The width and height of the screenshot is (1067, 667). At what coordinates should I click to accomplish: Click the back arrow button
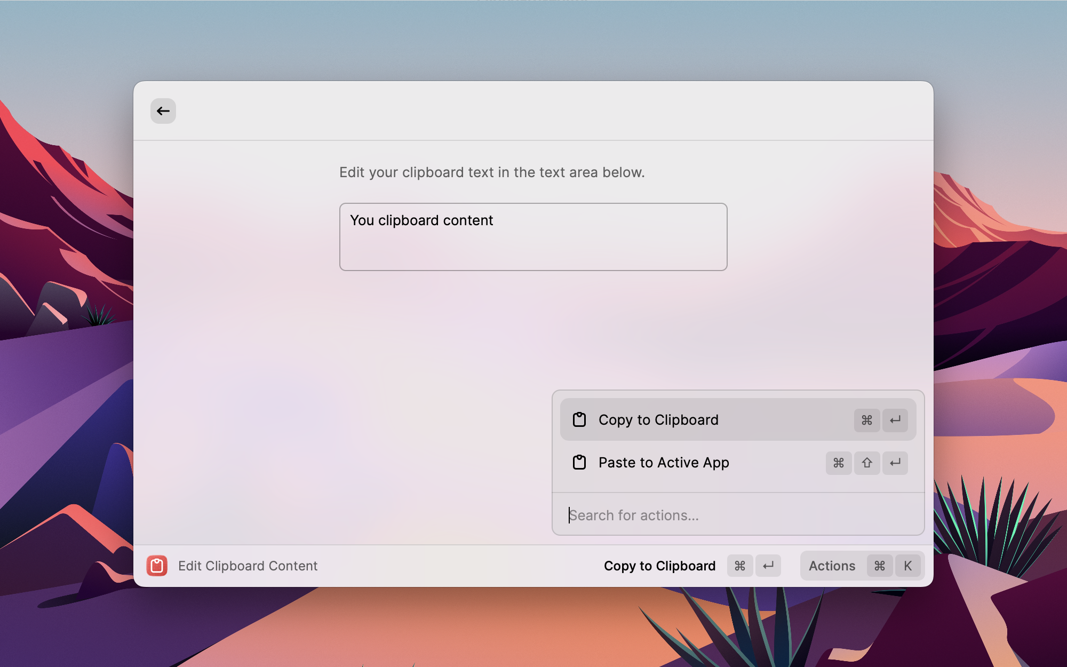[x=163, y=111]
